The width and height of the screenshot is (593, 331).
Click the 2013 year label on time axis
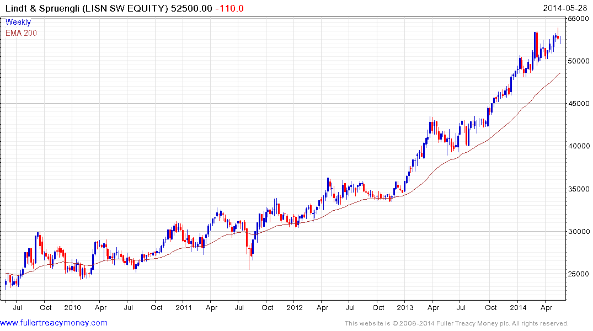click(405, 307)
